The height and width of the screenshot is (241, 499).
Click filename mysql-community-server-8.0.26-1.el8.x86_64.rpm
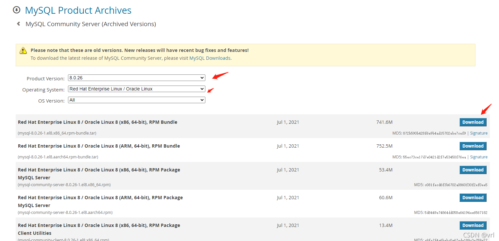pos(64,185)
